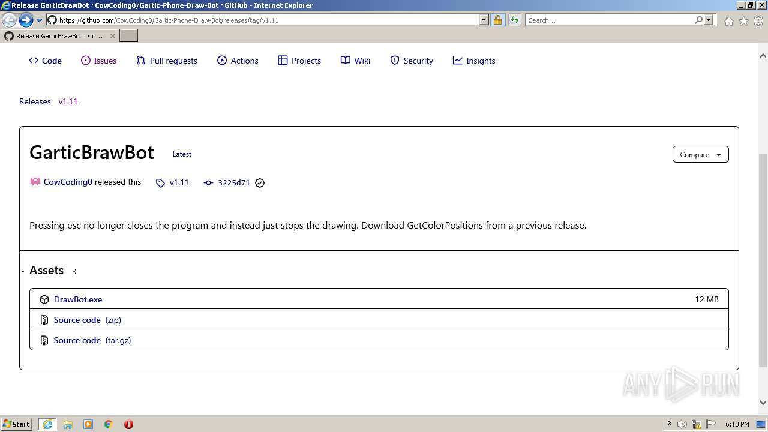Screen dimensions: 768x432
Task: Open a new browser tab
Action: coord(129,35)
